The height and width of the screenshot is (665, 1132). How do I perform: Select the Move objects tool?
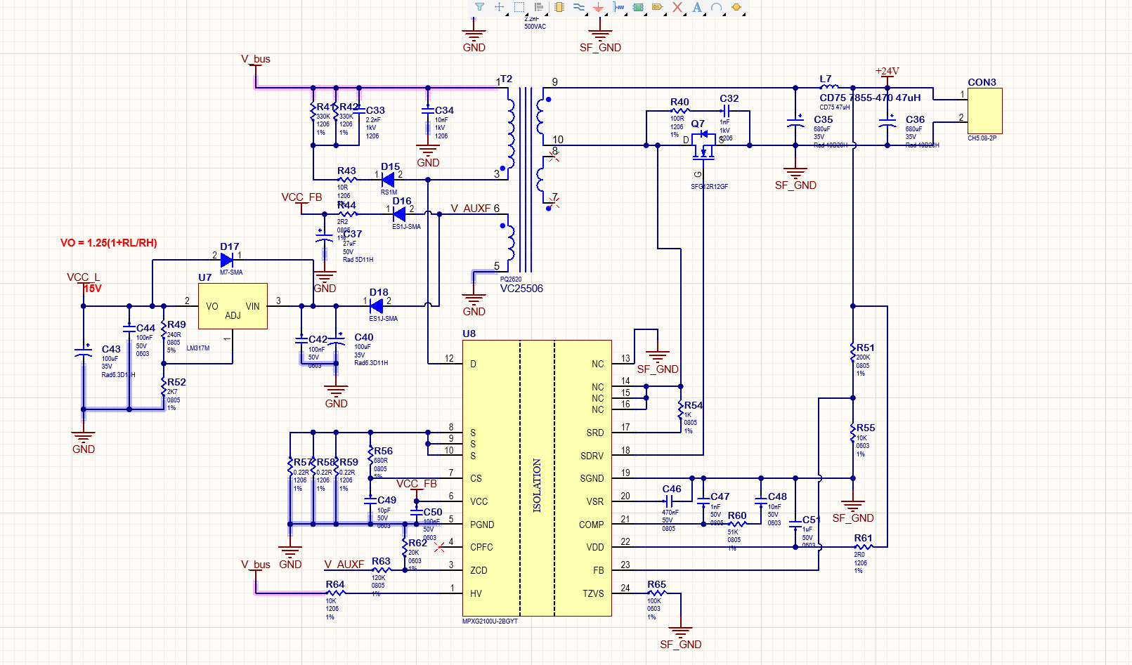coord(499,7)
